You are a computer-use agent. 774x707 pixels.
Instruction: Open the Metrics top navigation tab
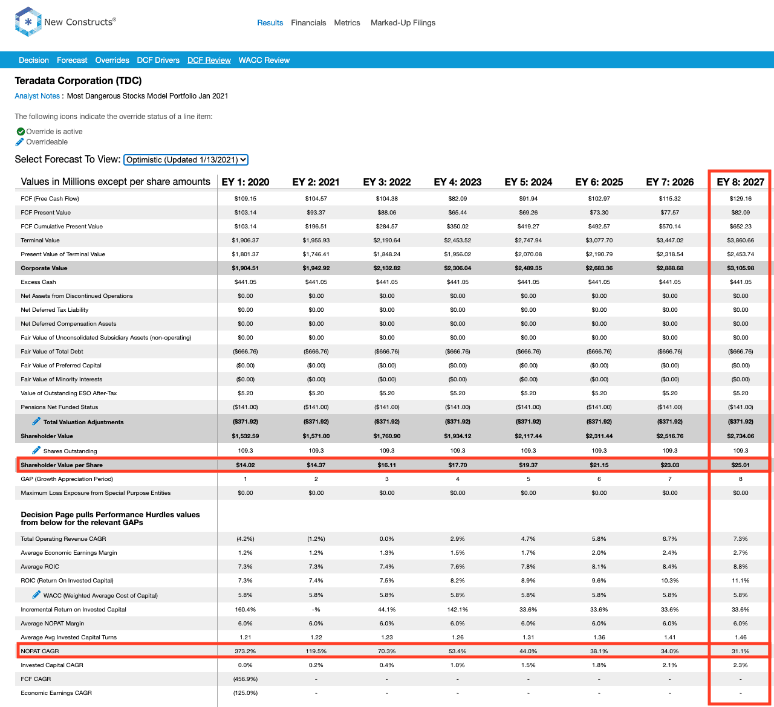[347, 22]
